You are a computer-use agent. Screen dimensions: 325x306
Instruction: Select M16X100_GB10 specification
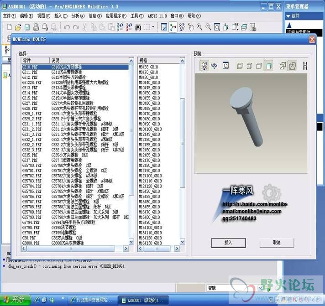(150, 227)
